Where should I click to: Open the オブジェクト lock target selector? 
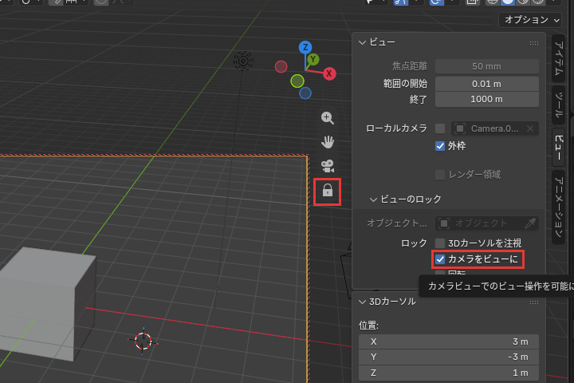tap(487, 223)
